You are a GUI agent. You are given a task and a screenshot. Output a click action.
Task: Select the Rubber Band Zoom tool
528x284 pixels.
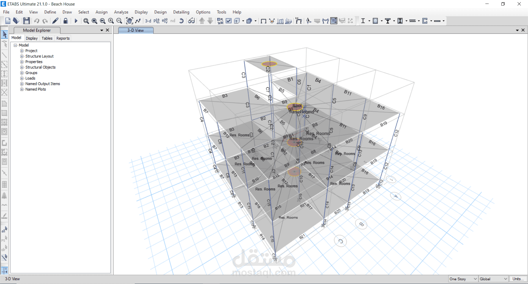(x=86, y=21)
